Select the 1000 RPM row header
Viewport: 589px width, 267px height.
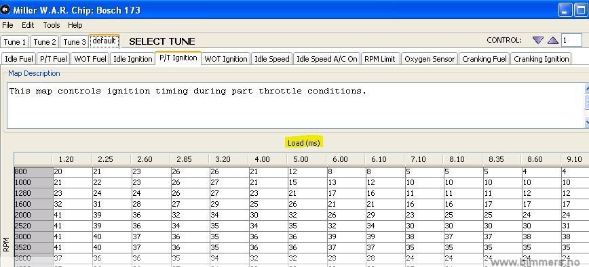(x=33, y=182)
